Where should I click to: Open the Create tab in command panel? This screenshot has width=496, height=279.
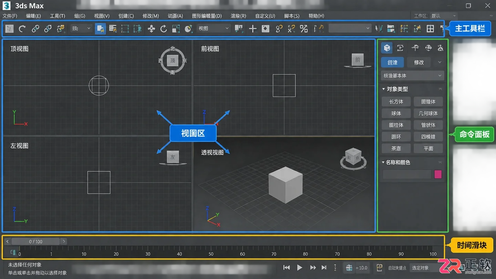point(387,48)
